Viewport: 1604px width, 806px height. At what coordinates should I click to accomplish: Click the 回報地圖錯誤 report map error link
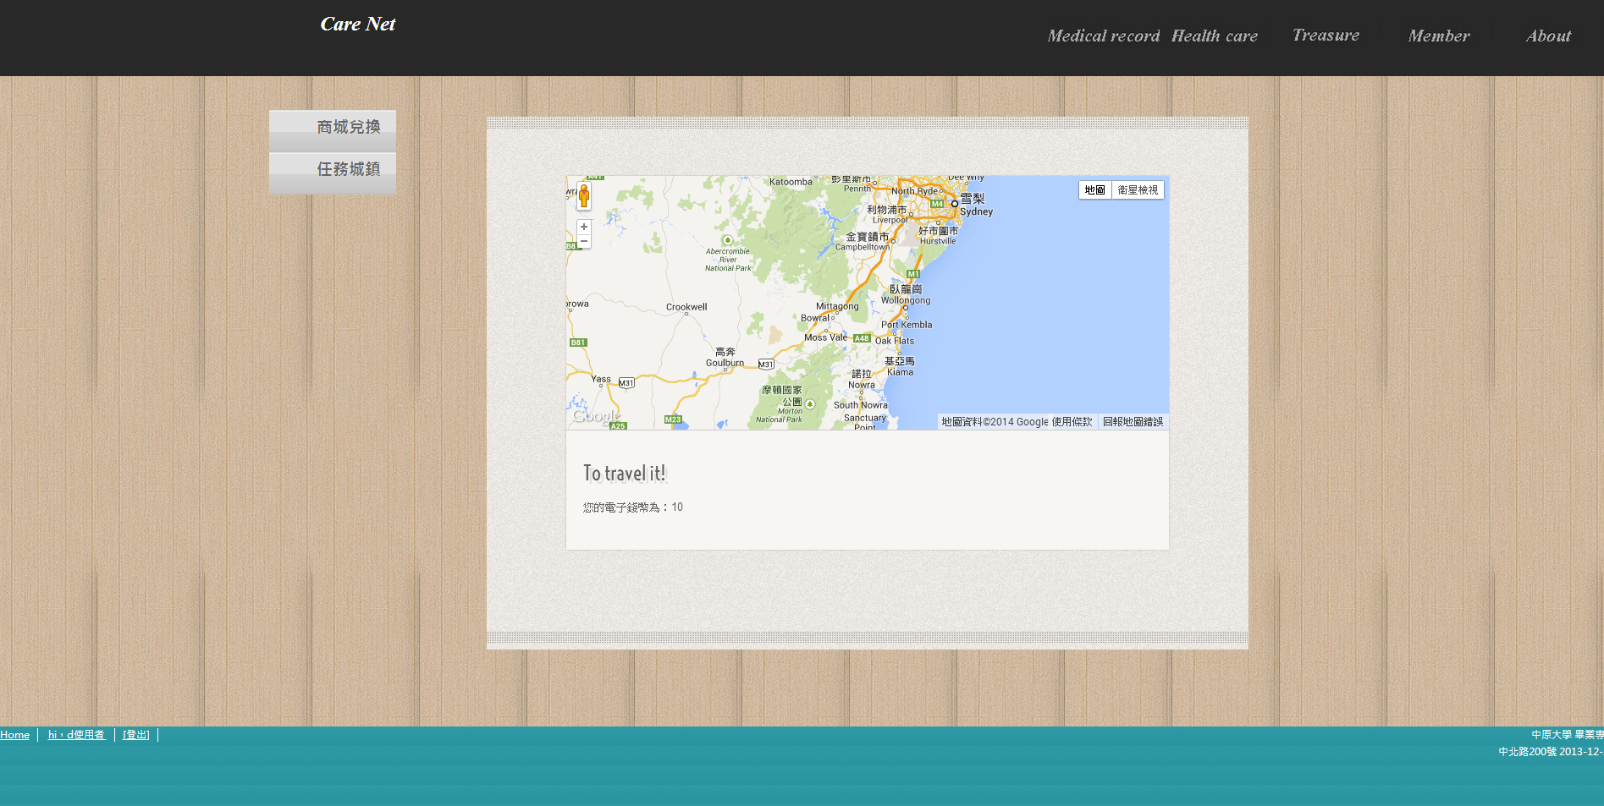(x=1133, y=422)
